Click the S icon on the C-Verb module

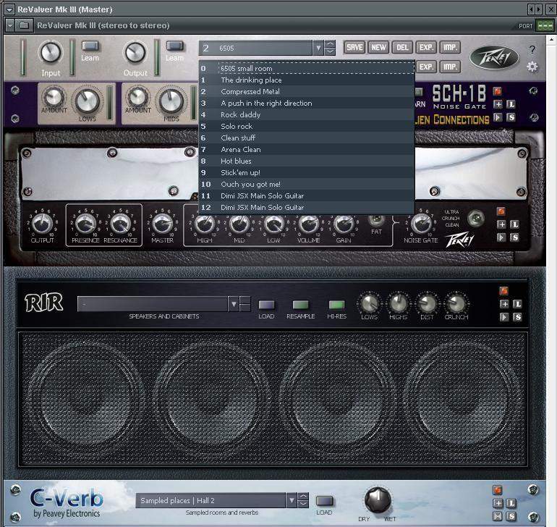[x=511, y=515]
